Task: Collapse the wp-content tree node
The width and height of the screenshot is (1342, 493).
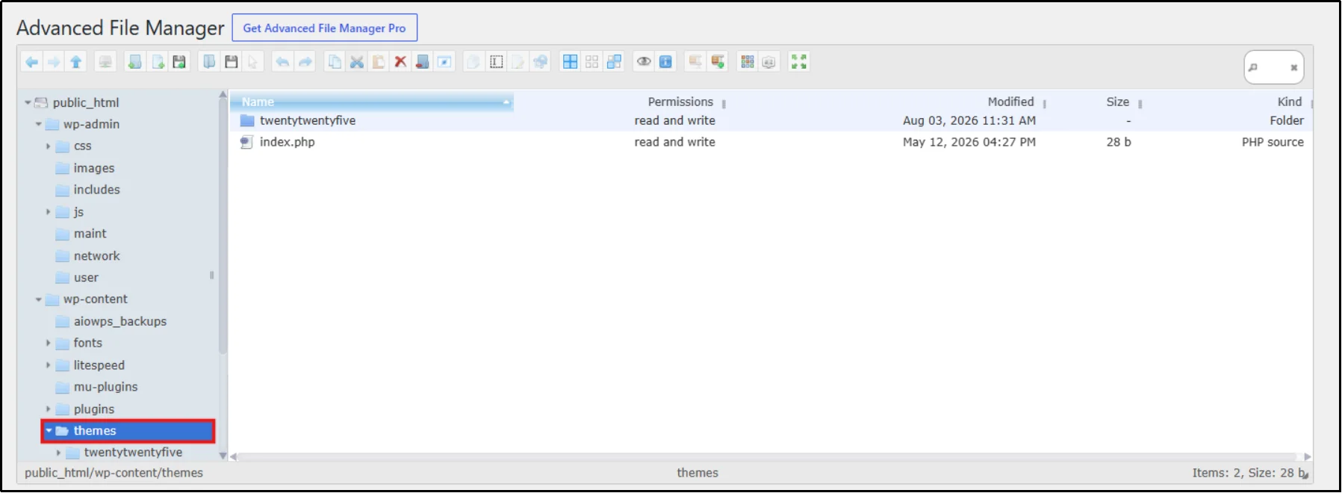Action: tap(38, 300)
